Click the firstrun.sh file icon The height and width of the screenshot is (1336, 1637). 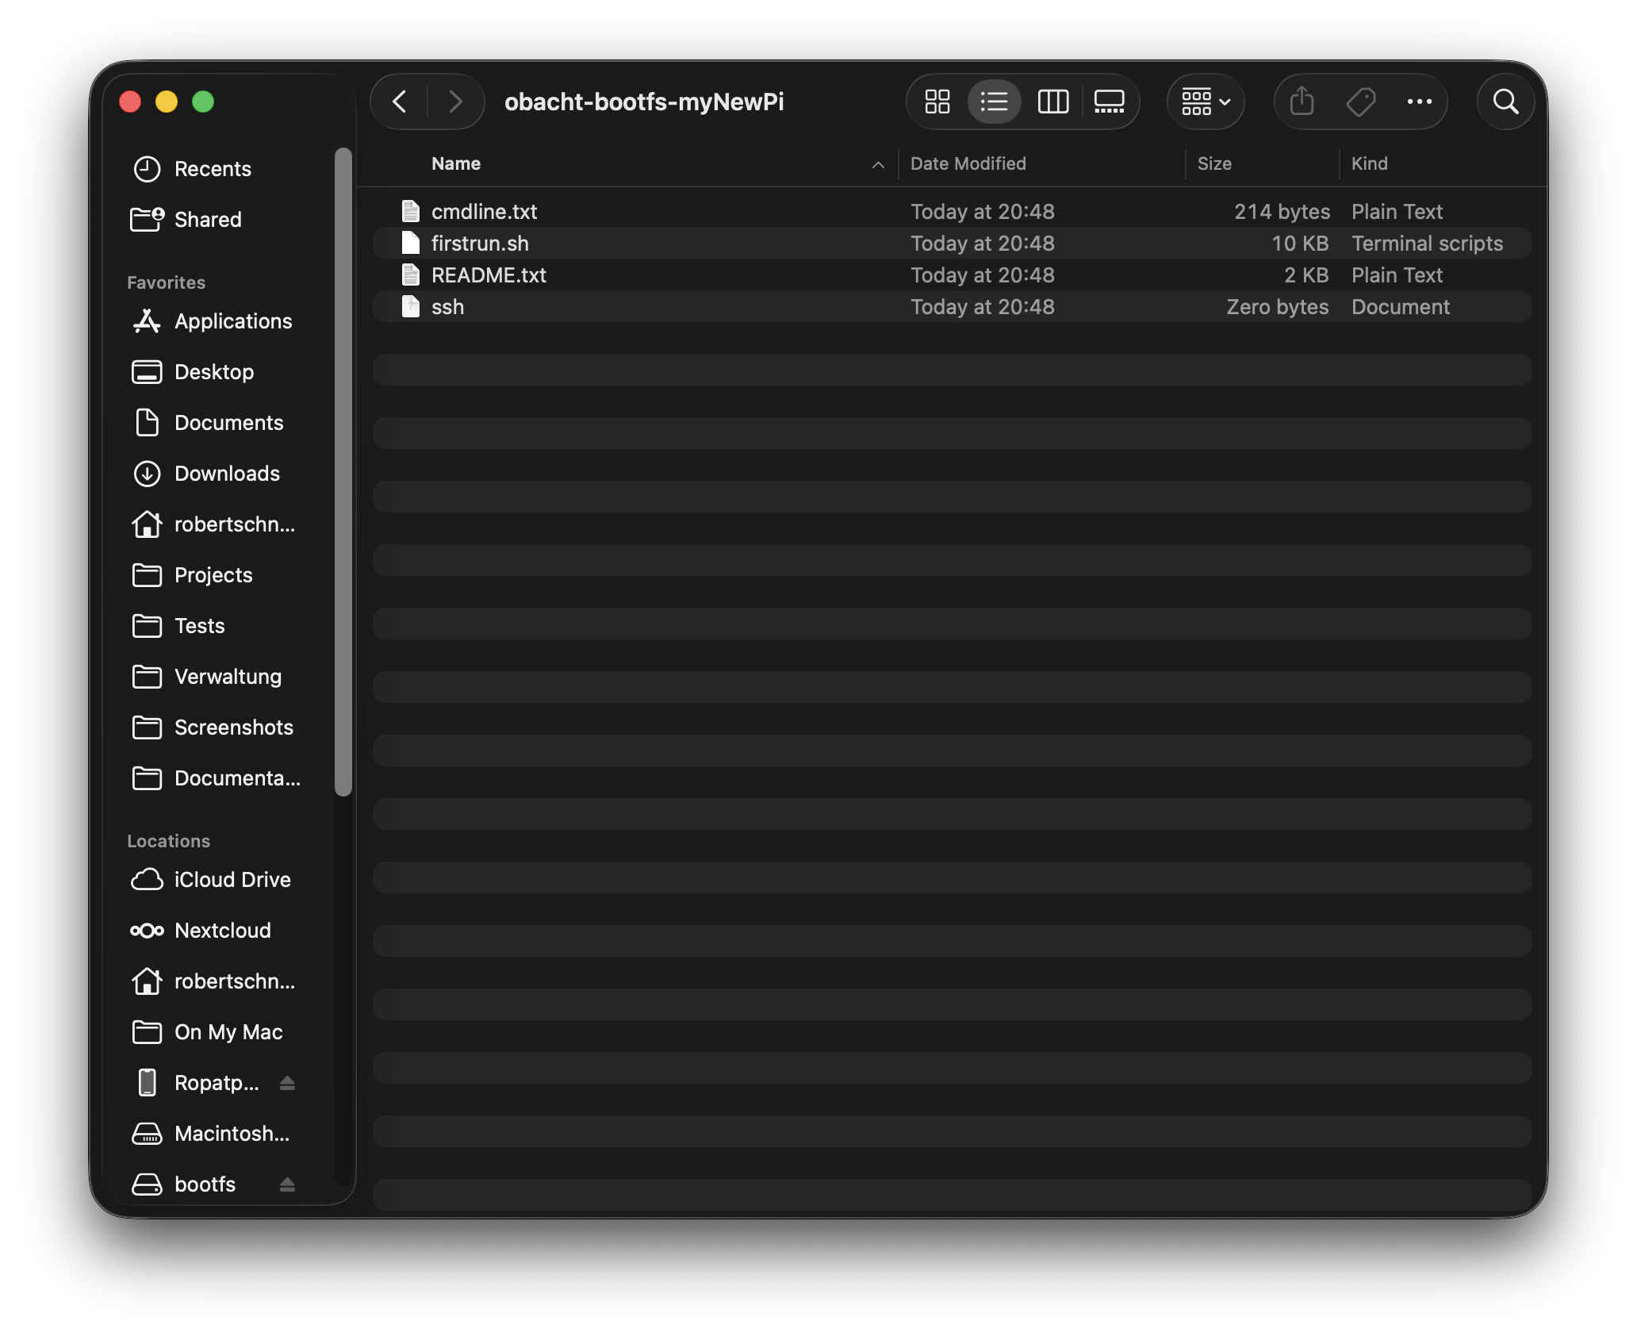pos(410,243)
